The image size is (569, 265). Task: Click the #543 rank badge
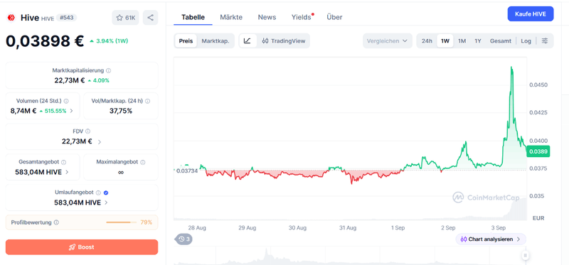66,18
